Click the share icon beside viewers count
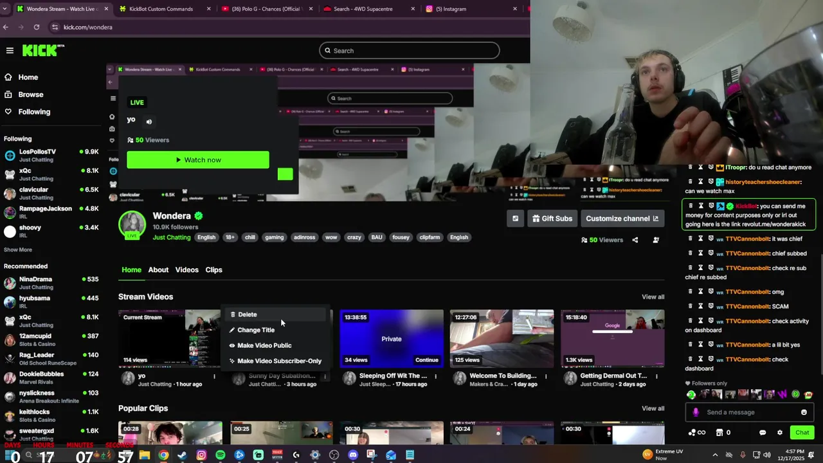The width and height of the screenshot is (823, 463). [x=635, y=240]
